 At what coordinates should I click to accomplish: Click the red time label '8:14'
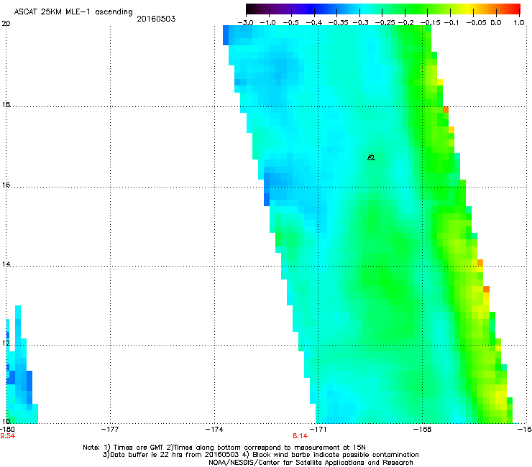pos(301,436)
